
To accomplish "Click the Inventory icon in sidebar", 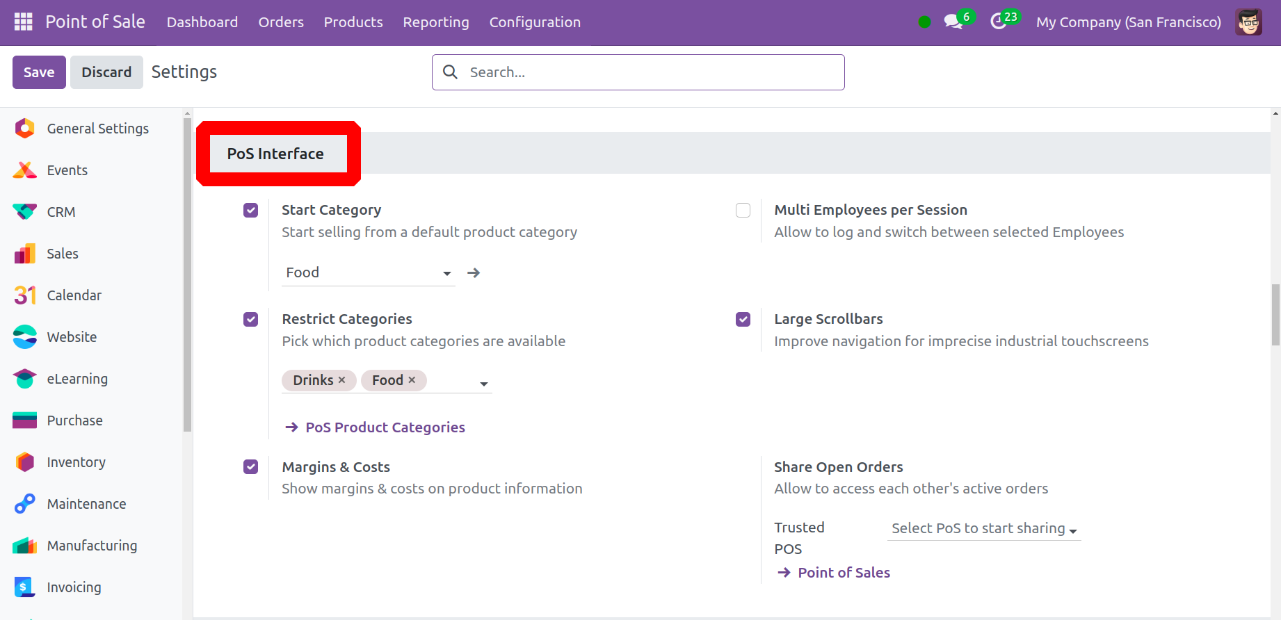I will click(25, 462).
